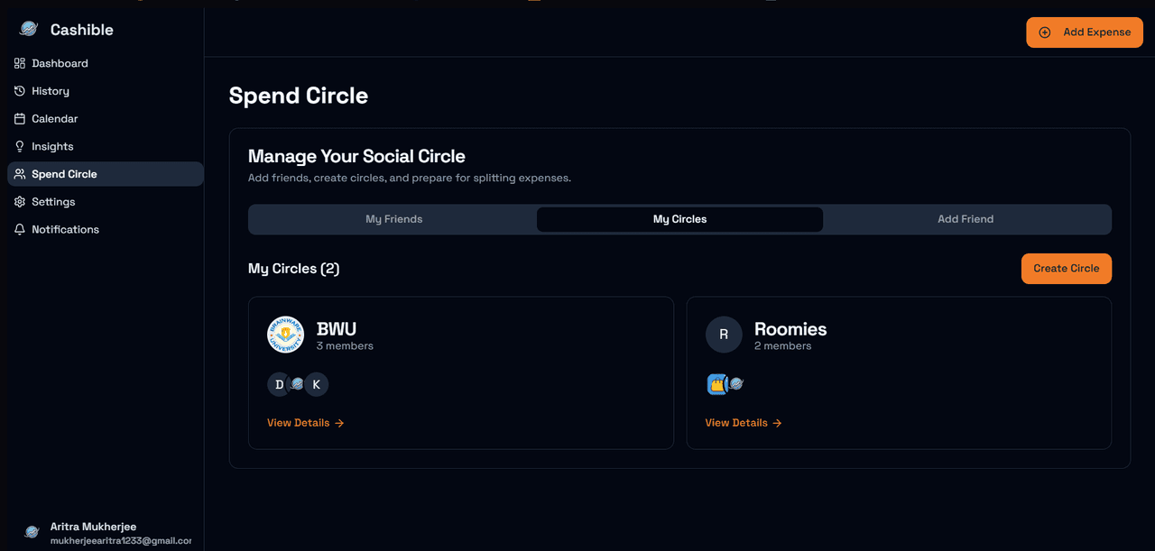Image resolution: width=1155 pixels, height=551 pixels.
Task: Switch to the My Friends tab
Action: [x=393, y=219]
